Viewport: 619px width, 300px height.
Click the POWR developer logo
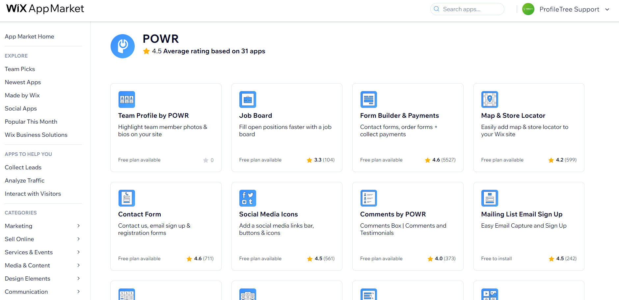tap(122, 46)
